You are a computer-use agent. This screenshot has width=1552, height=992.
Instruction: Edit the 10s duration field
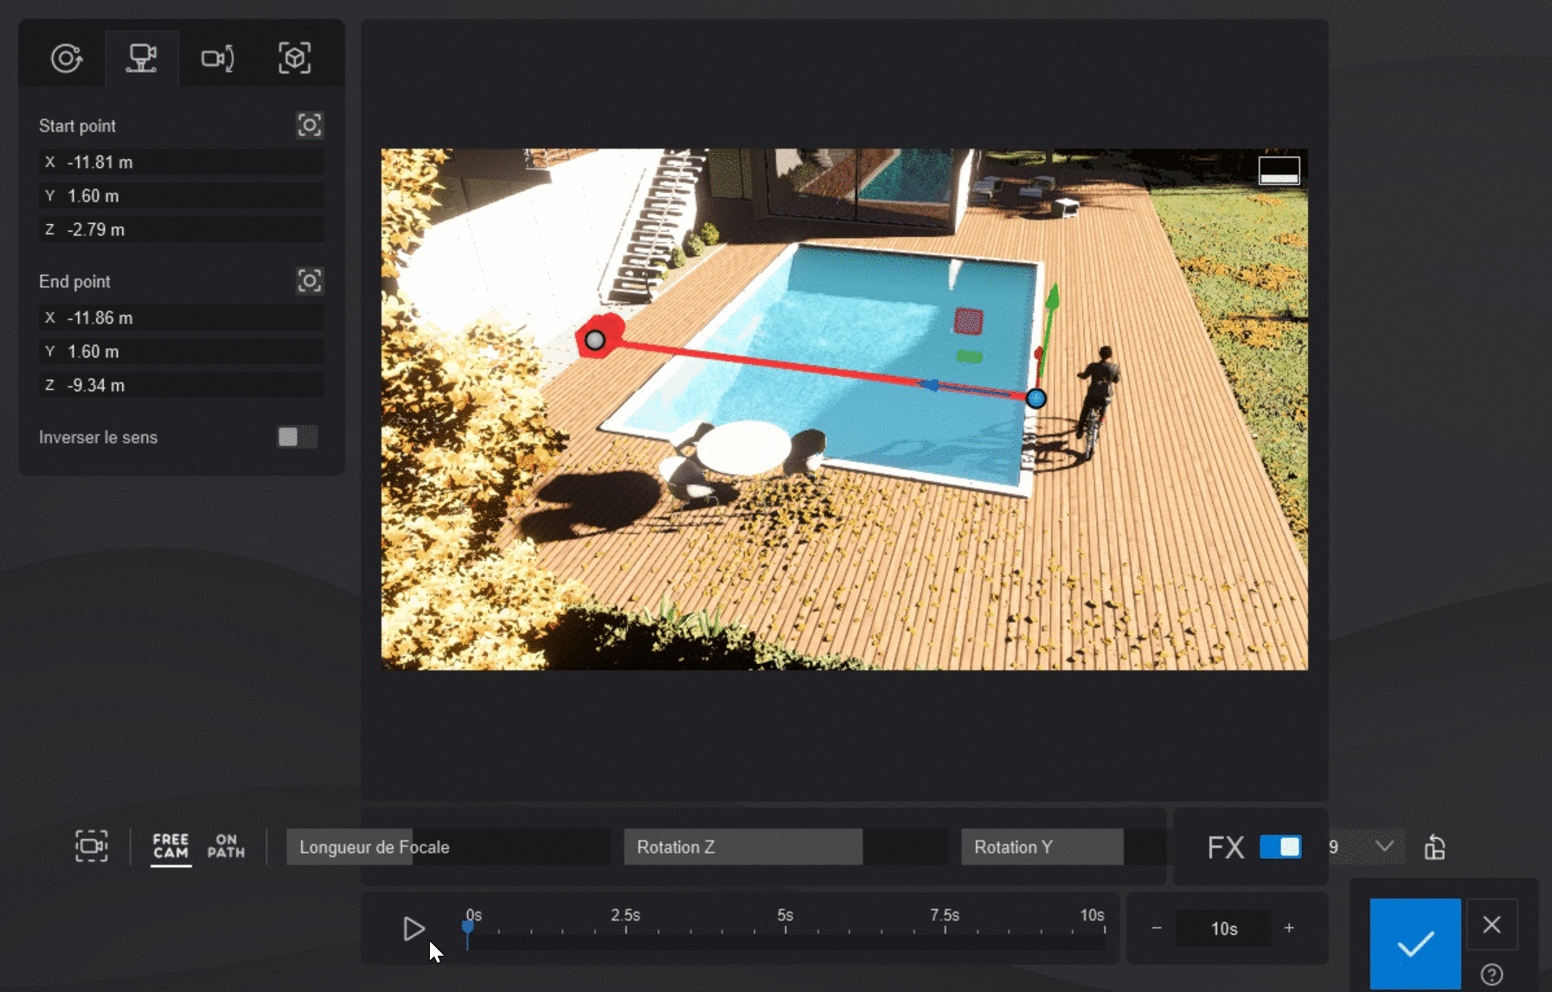pyautogui.click(x=1224, y=929)
